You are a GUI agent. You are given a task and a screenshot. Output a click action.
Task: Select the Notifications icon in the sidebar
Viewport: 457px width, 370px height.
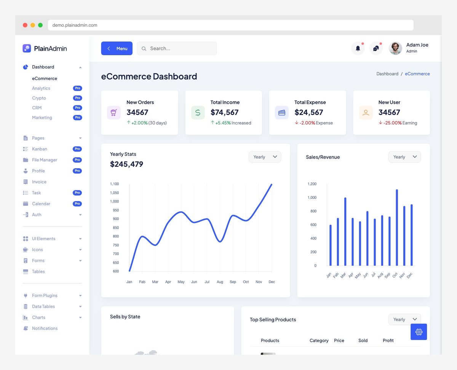coord(26,328)
